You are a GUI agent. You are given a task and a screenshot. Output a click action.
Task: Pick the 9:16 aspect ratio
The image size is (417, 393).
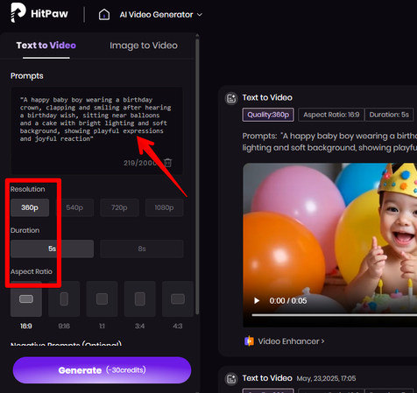(64, 299)
